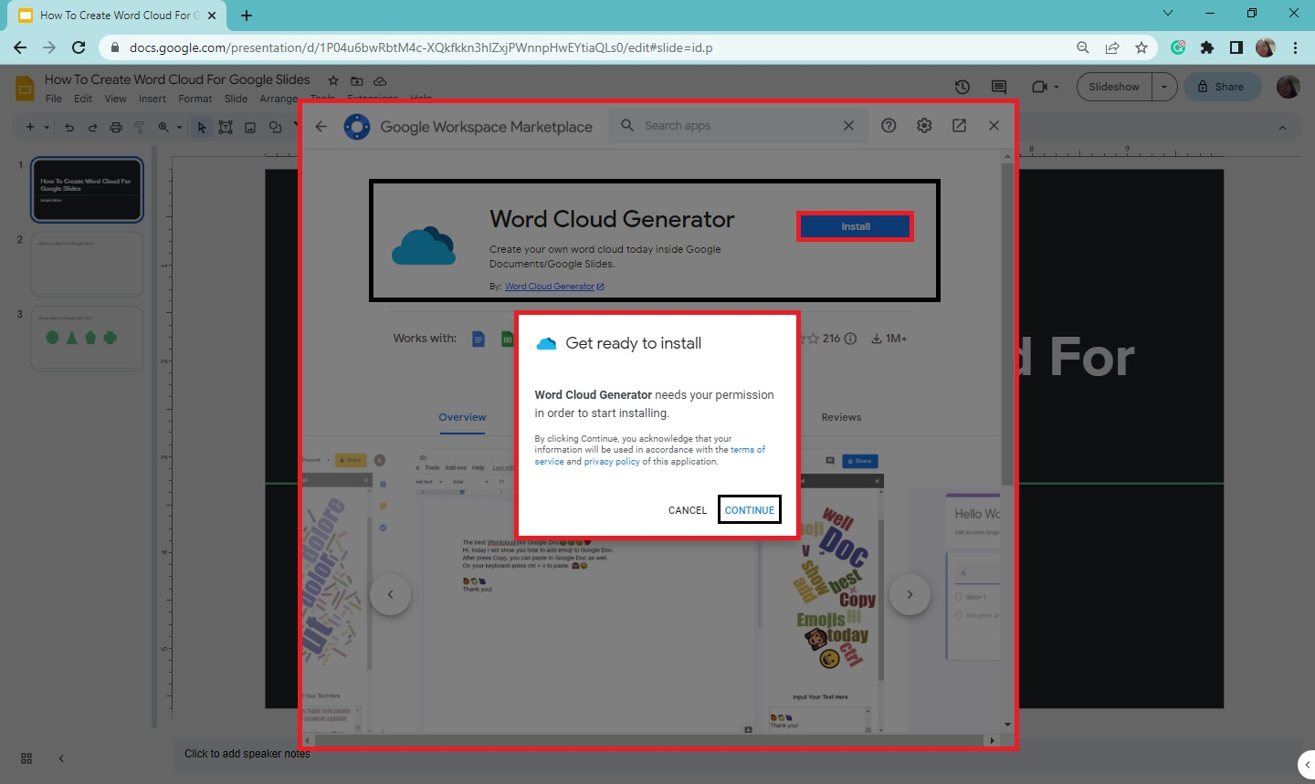This screenshot has height=784, width=1315.
Task: Click the blue Install button
Action: pos(856,226)
